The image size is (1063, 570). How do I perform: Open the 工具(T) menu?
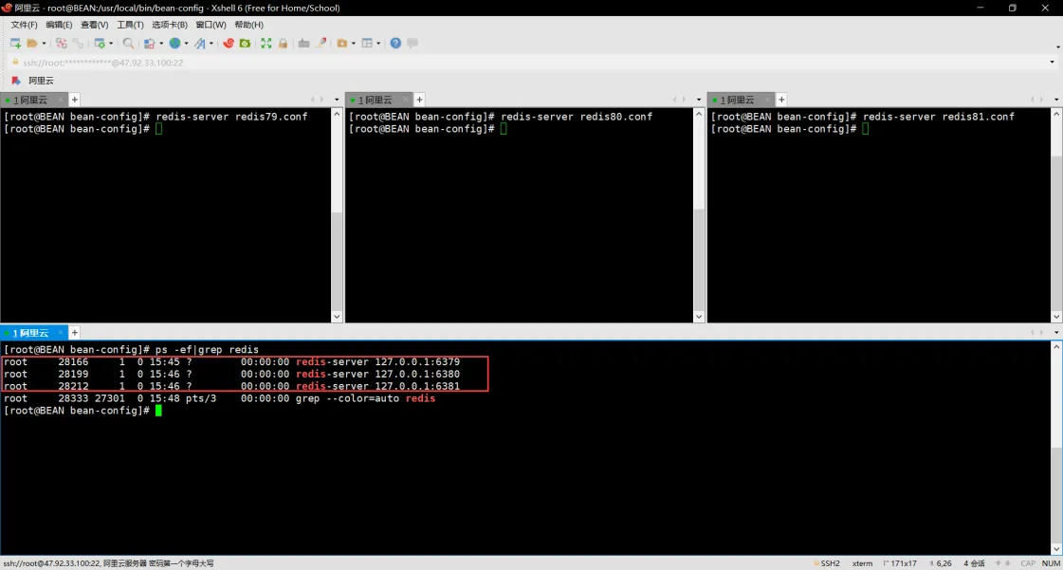(130, 25)
